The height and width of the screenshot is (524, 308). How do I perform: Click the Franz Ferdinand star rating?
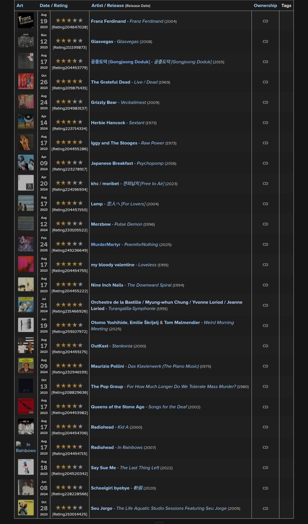[69, 20]
